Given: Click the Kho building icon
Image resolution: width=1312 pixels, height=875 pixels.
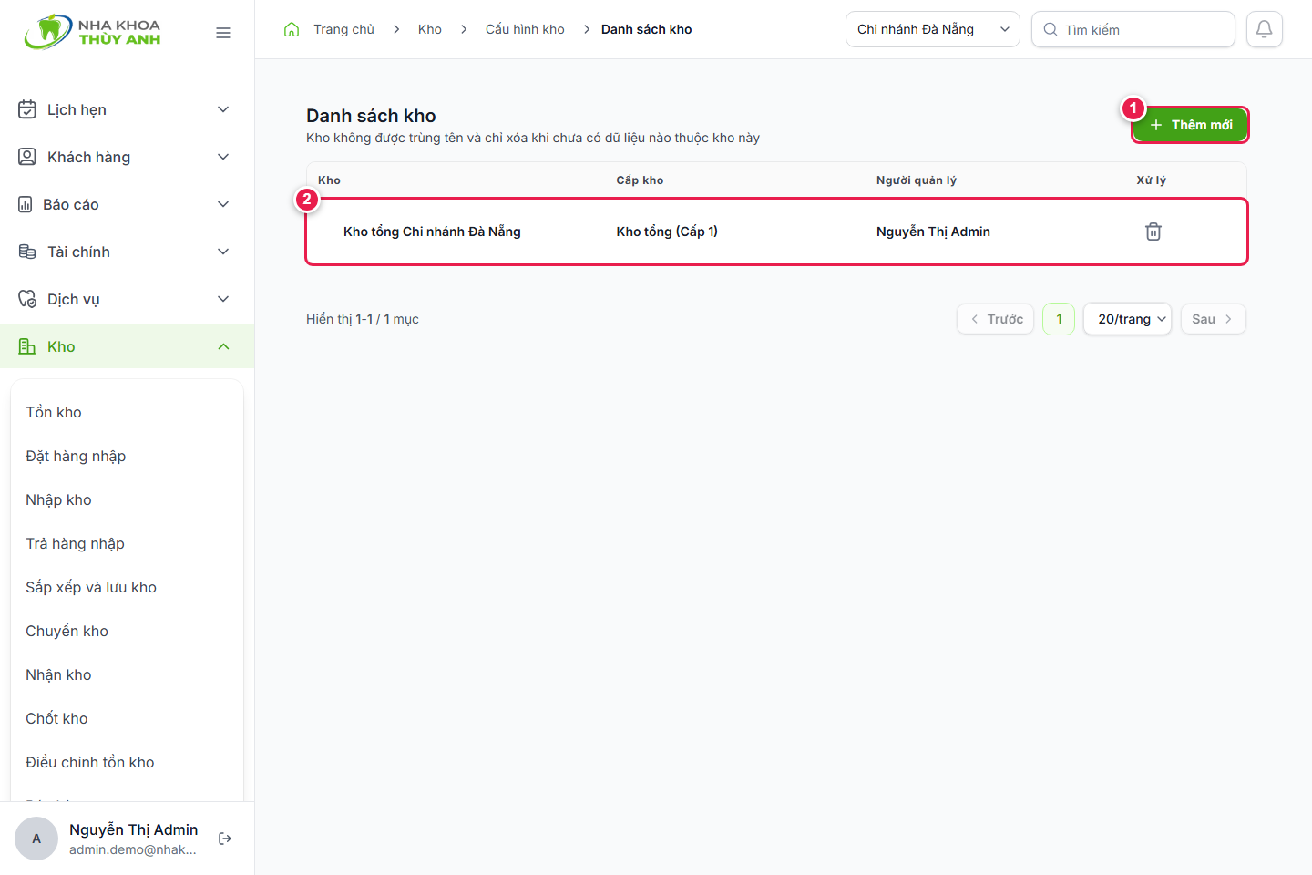Looking at the screenshot, I should pos(27,346).
